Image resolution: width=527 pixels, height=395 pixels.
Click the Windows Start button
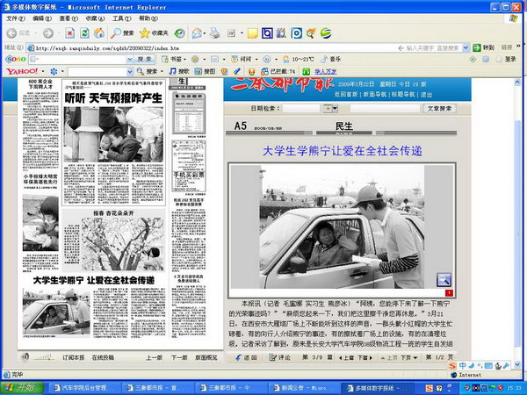[x=19, y=387]
